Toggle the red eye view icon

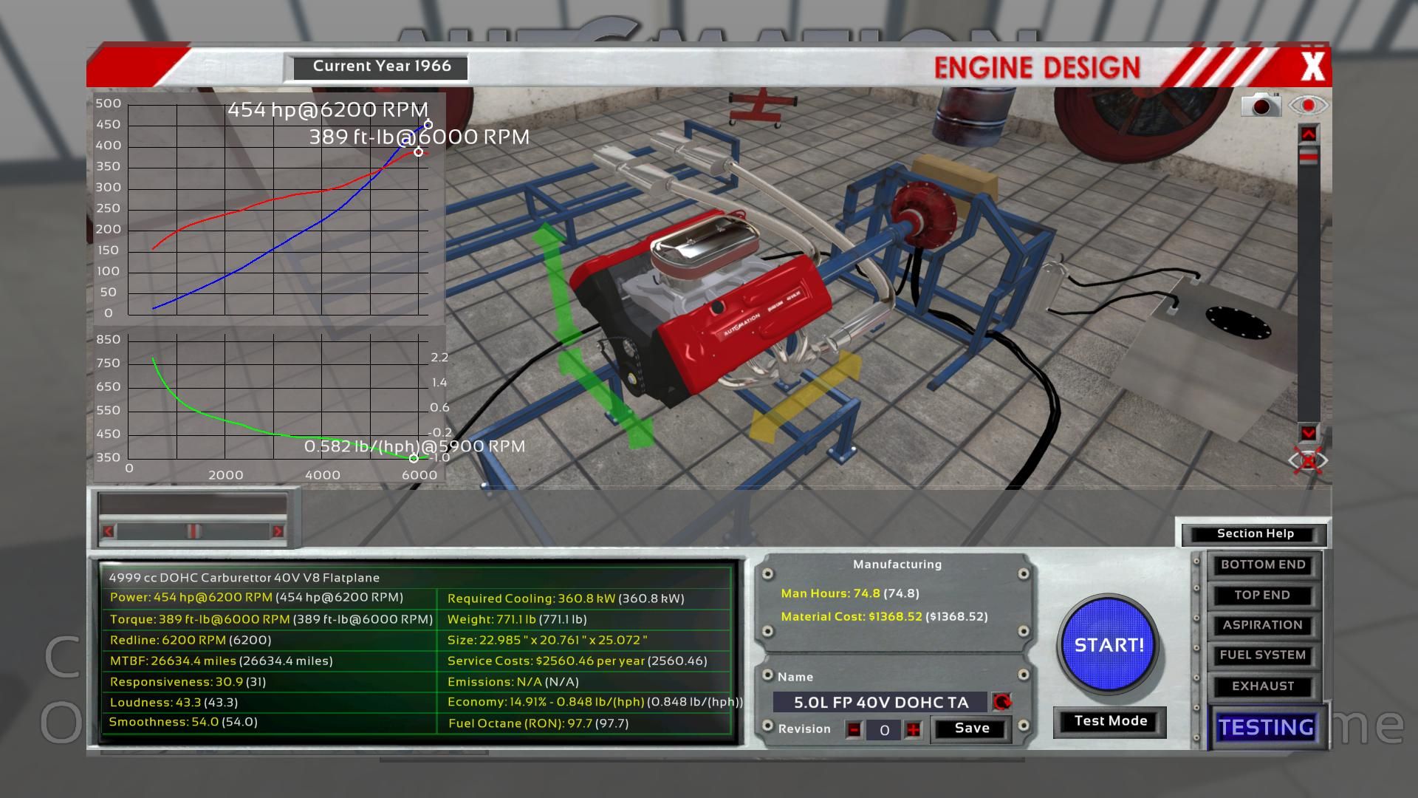coord(1308,106)
